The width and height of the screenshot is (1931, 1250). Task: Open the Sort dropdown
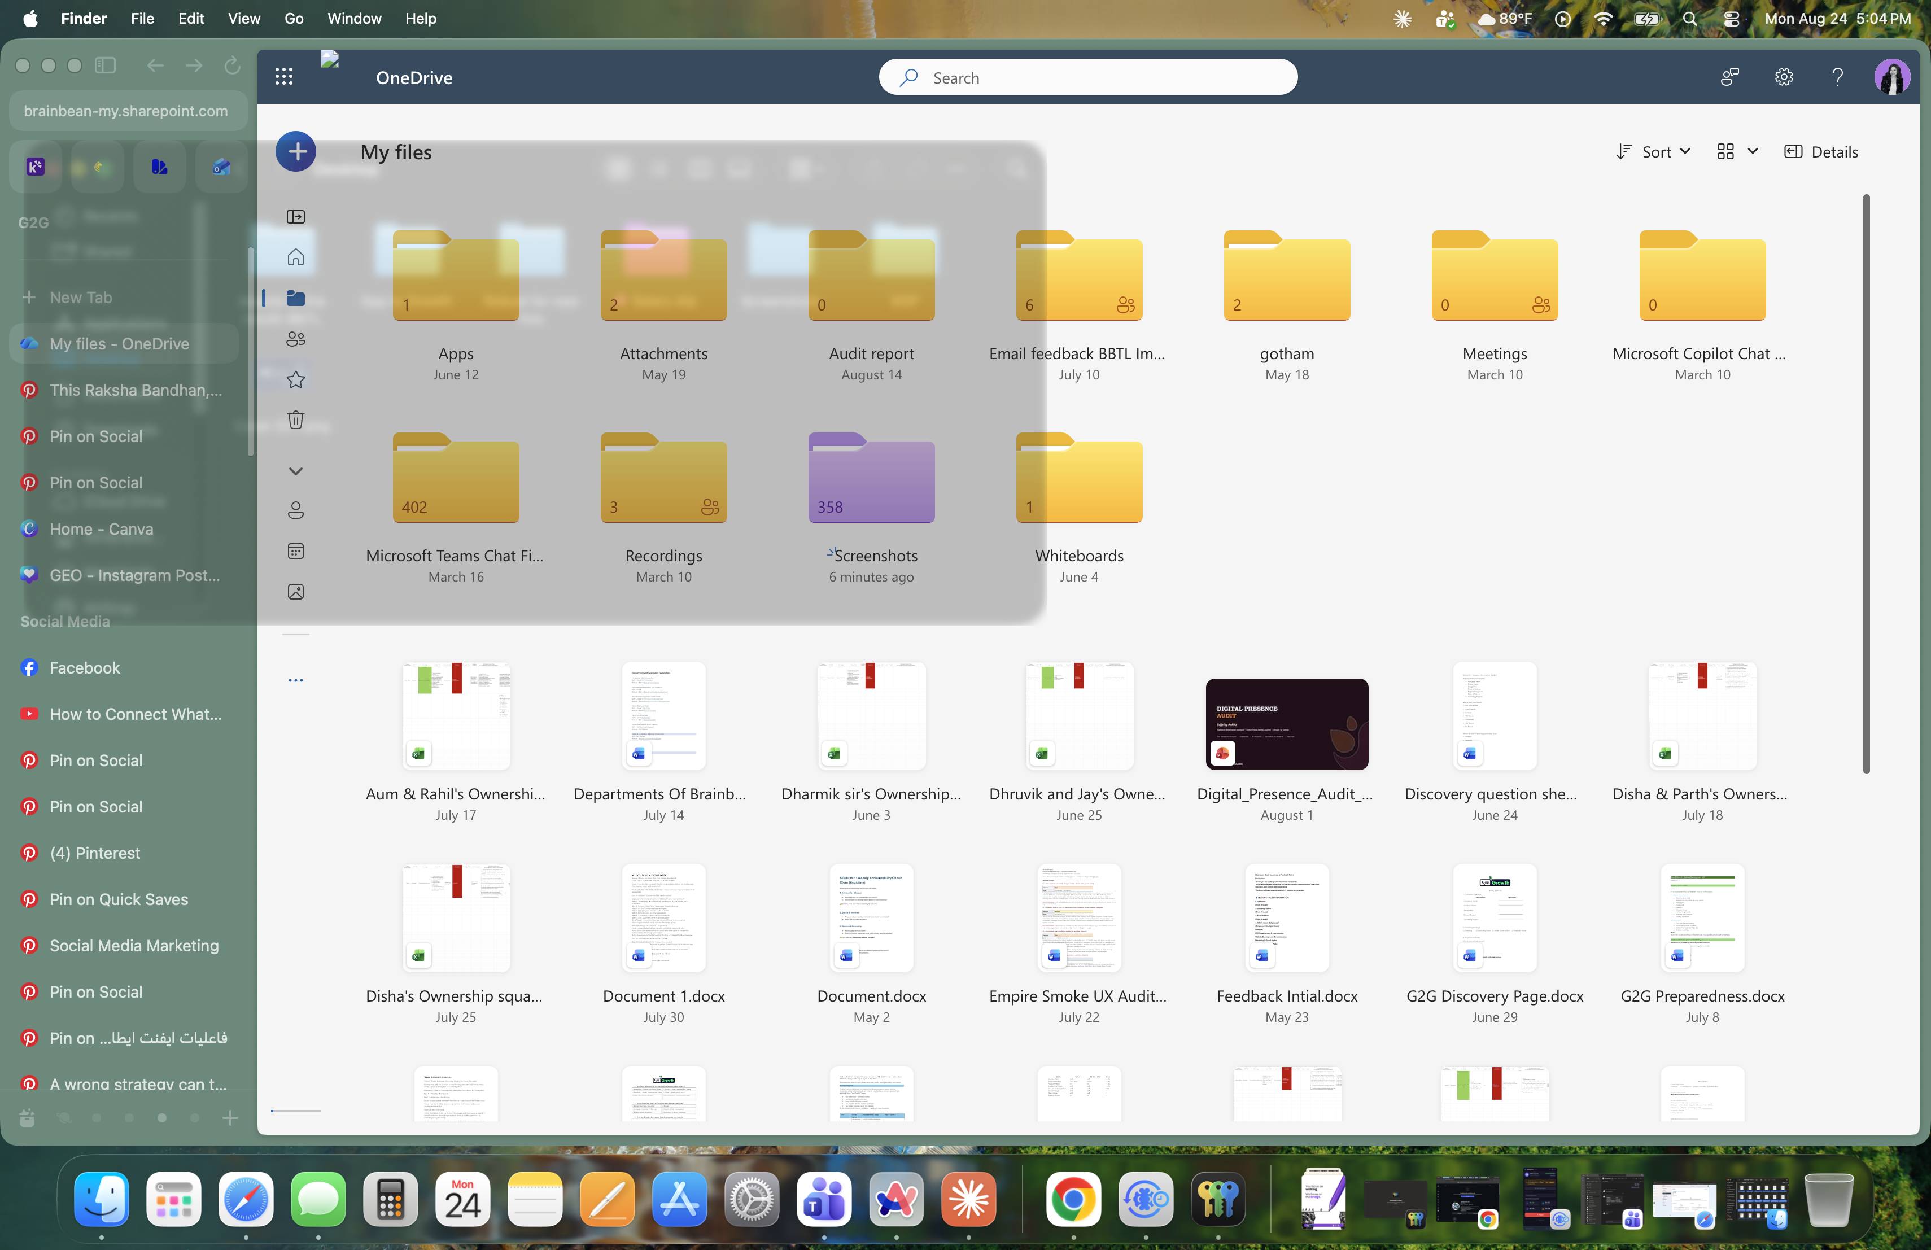(x=1653, y=152)
